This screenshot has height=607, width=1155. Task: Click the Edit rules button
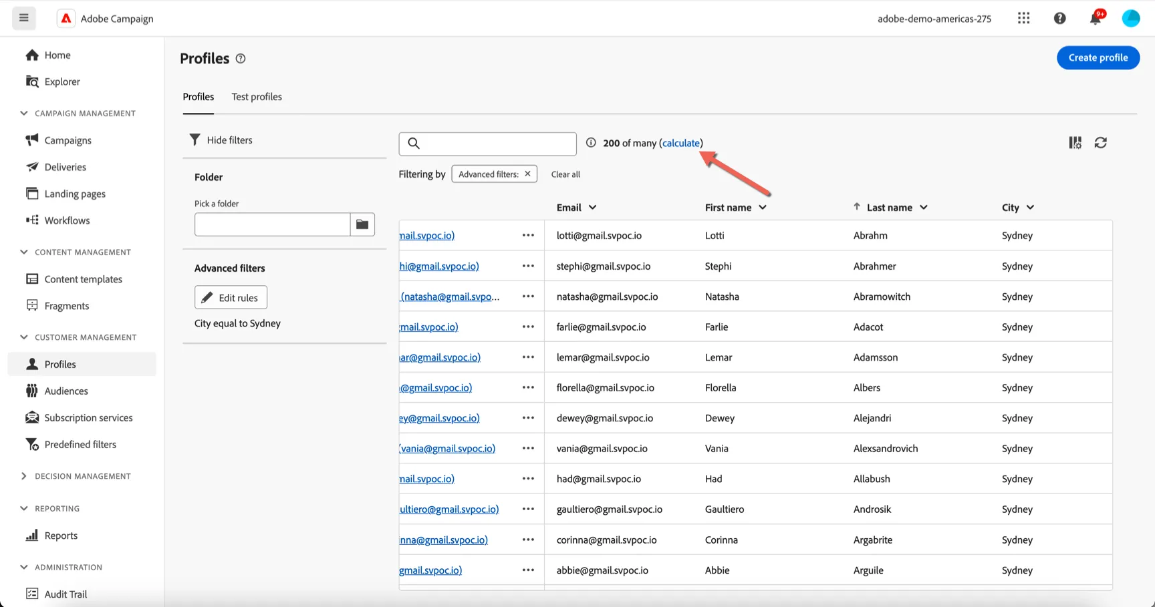231,297
